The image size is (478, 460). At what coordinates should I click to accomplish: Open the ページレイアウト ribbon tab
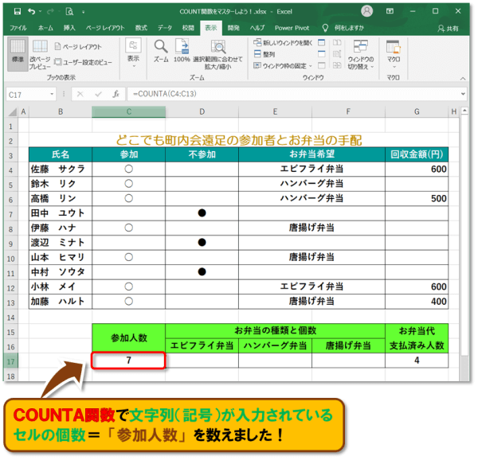(105, 28)
